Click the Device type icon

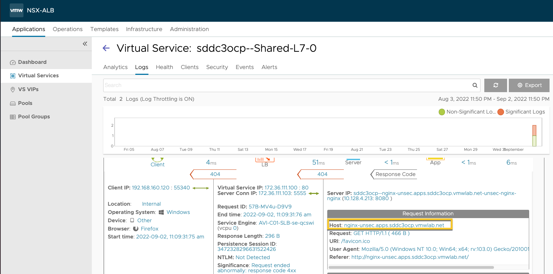point(132,220)
